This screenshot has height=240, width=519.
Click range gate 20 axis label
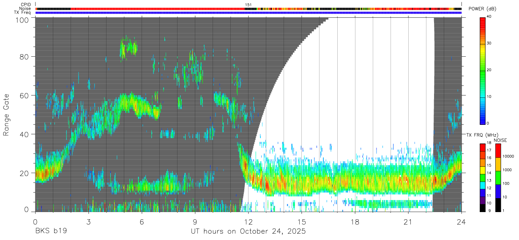click(25, 173)
